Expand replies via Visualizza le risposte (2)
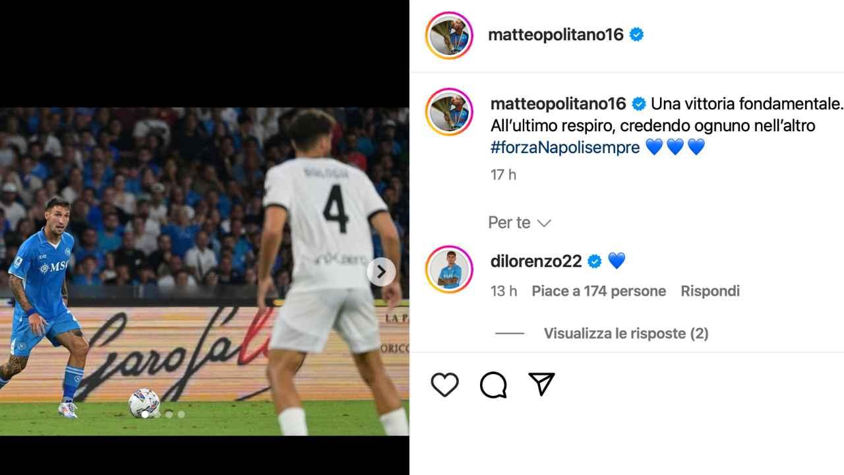This screenshot has width=844, height=475. pos(626,334)
